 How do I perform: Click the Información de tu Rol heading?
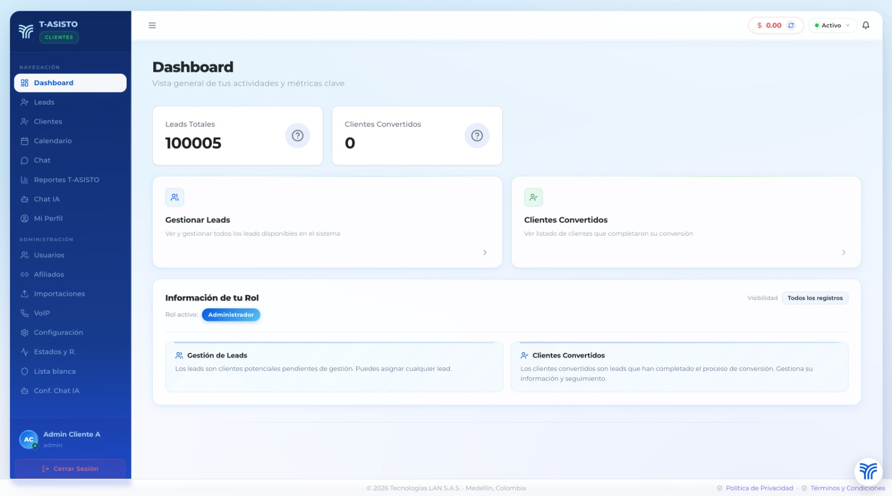tap(212, 298)
